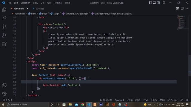Open the taskbar clock and date

coord(180,104)
